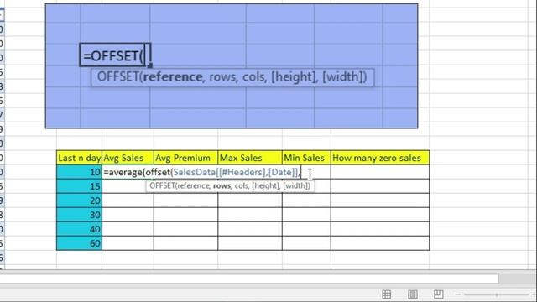
Task: Switch to Page Break Preview view
Action: (438, 294)
